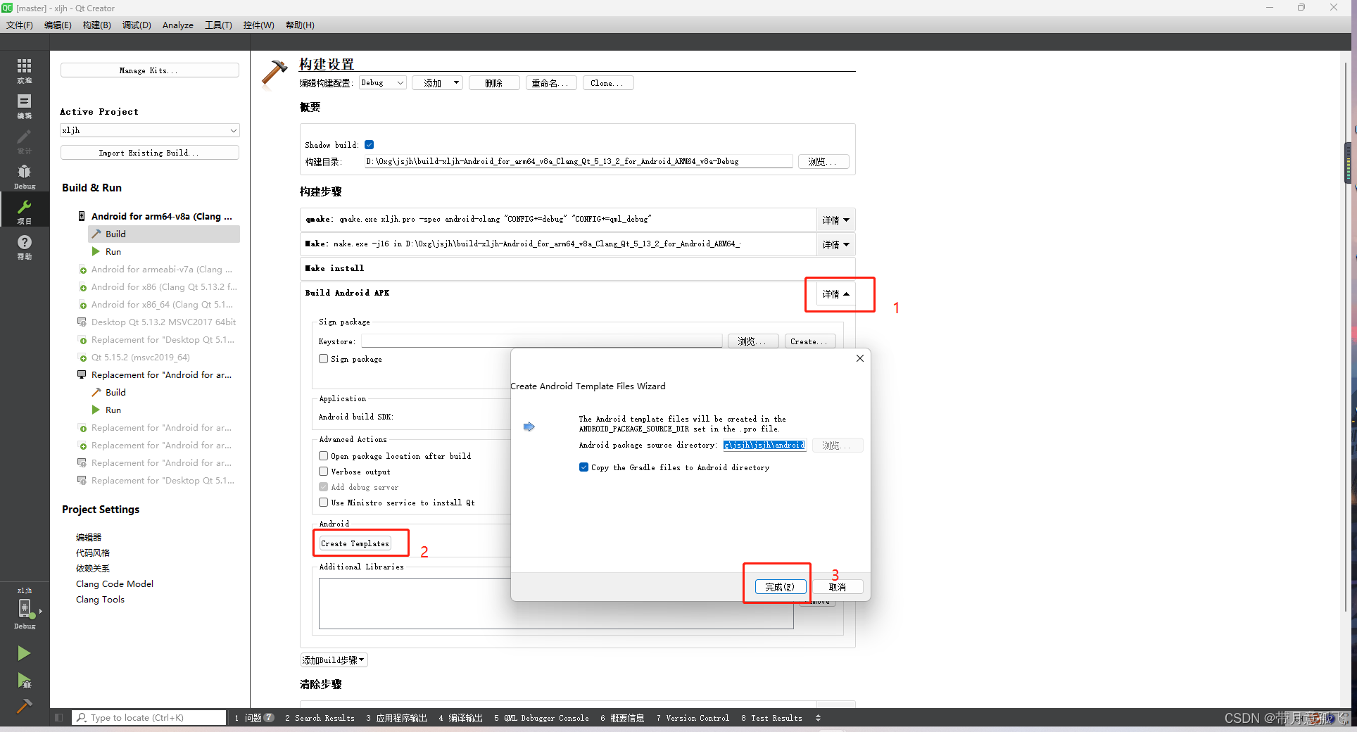Viewport: 1357px width, 732px height.
Task: Open the 构建(B) menu
Action: coord(97,25)
